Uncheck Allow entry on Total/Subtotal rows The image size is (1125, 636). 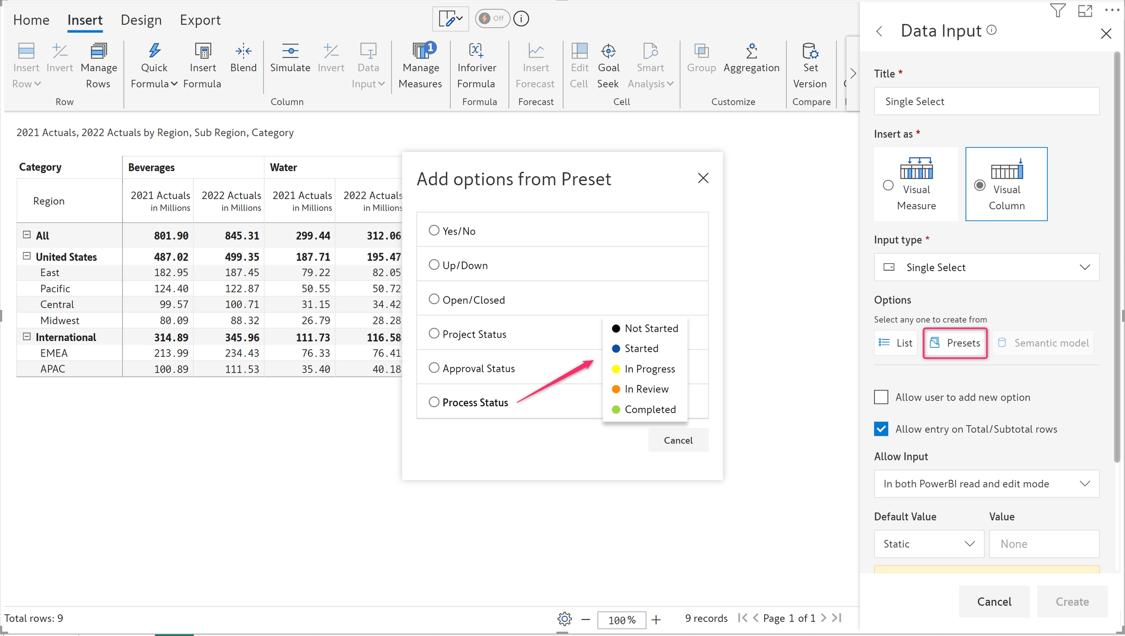coord(881,429)
